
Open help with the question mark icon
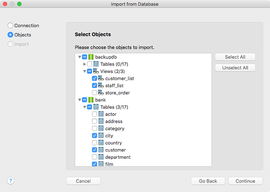(x=10, y=181)
